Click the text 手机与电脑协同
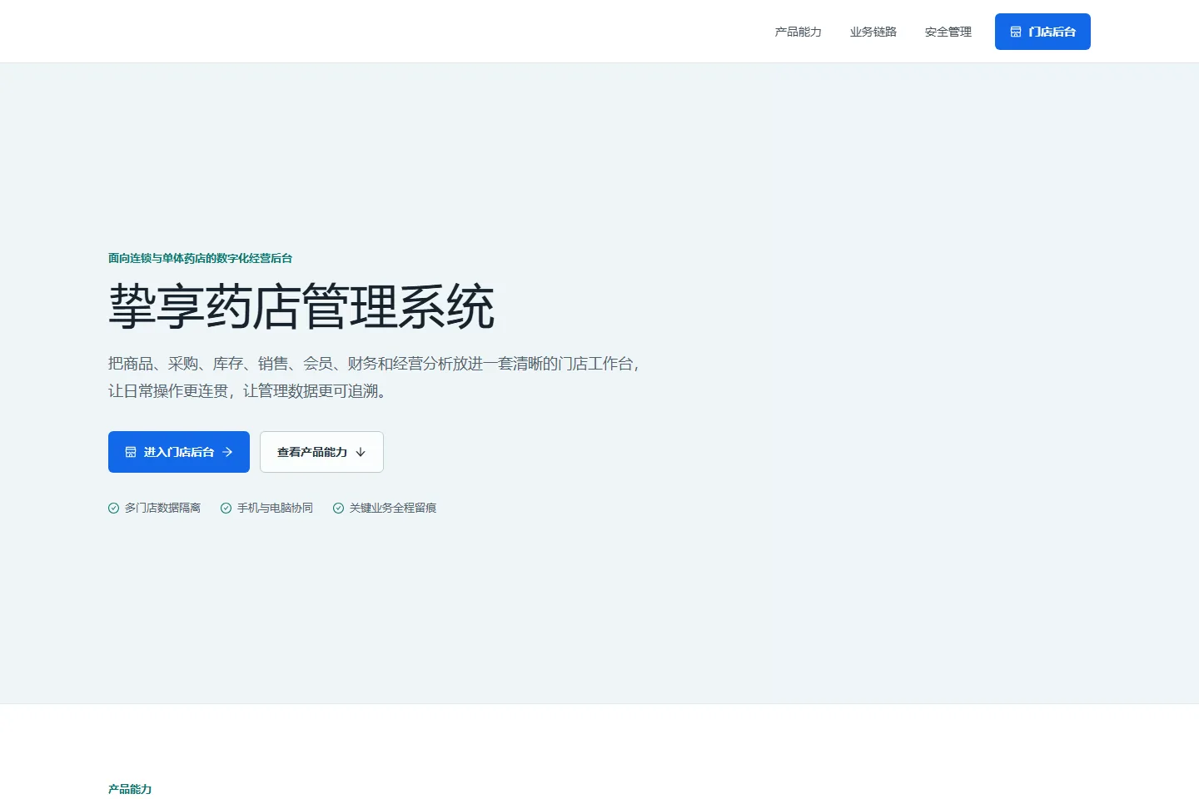 coord(275,508)
